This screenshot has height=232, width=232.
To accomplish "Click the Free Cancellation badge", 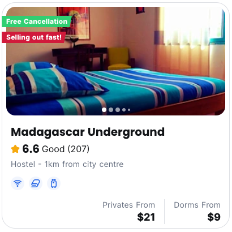I will pyautogui.click(x=37, y=22).
